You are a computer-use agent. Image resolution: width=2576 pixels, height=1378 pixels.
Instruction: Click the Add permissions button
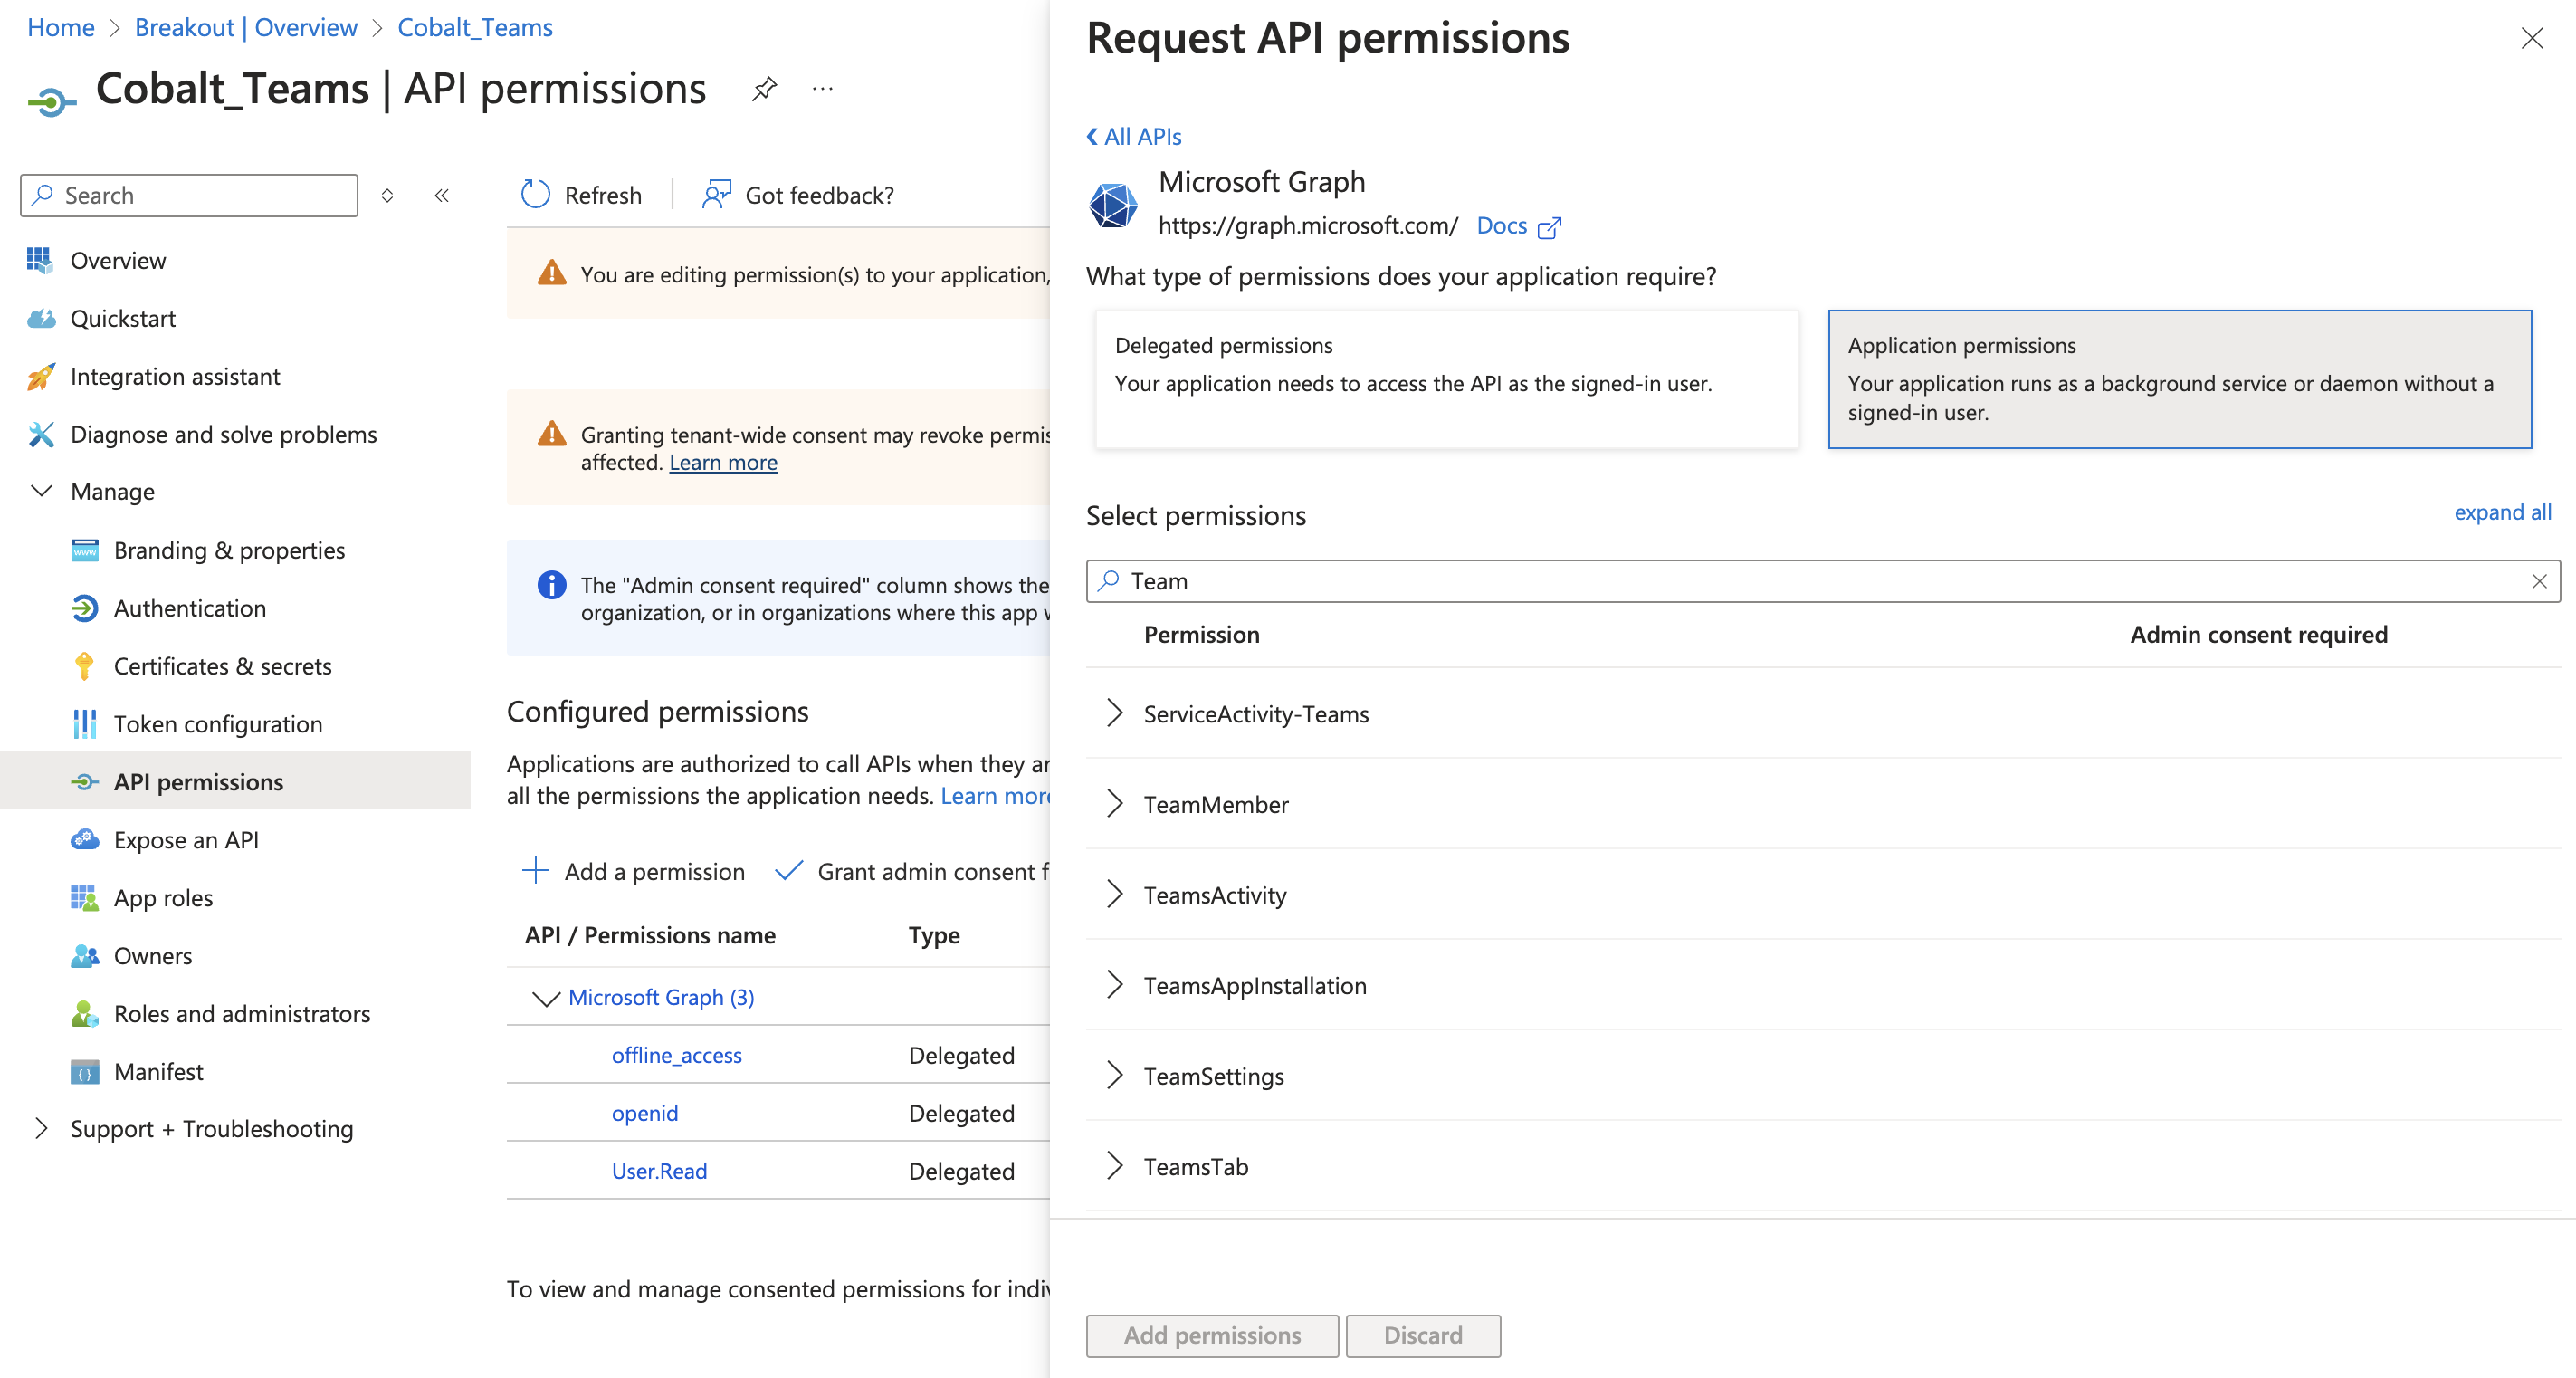click(x=1211, y=1335)
